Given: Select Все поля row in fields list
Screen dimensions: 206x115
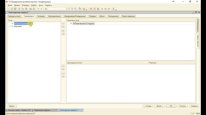Looking at the screenshot, I should pos(18,26).
